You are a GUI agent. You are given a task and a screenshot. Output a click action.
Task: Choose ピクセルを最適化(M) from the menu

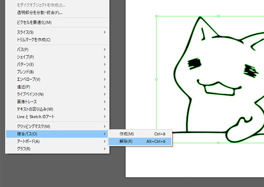pos(34,22)
